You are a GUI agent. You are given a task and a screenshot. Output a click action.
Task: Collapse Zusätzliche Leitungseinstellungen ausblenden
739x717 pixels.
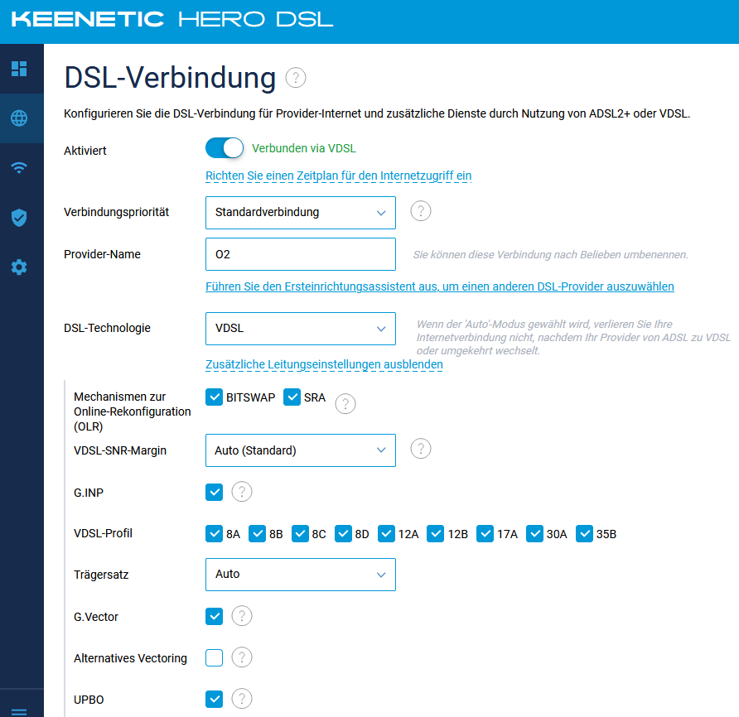click(324, 364)
